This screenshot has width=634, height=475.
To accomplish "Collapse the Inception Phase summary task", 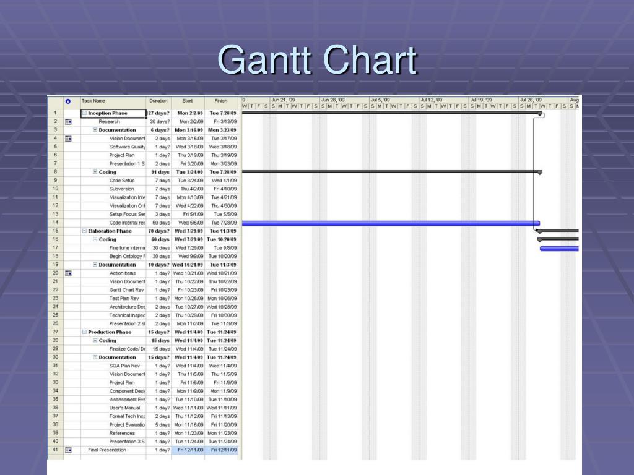I will click(x=84, y=114).
